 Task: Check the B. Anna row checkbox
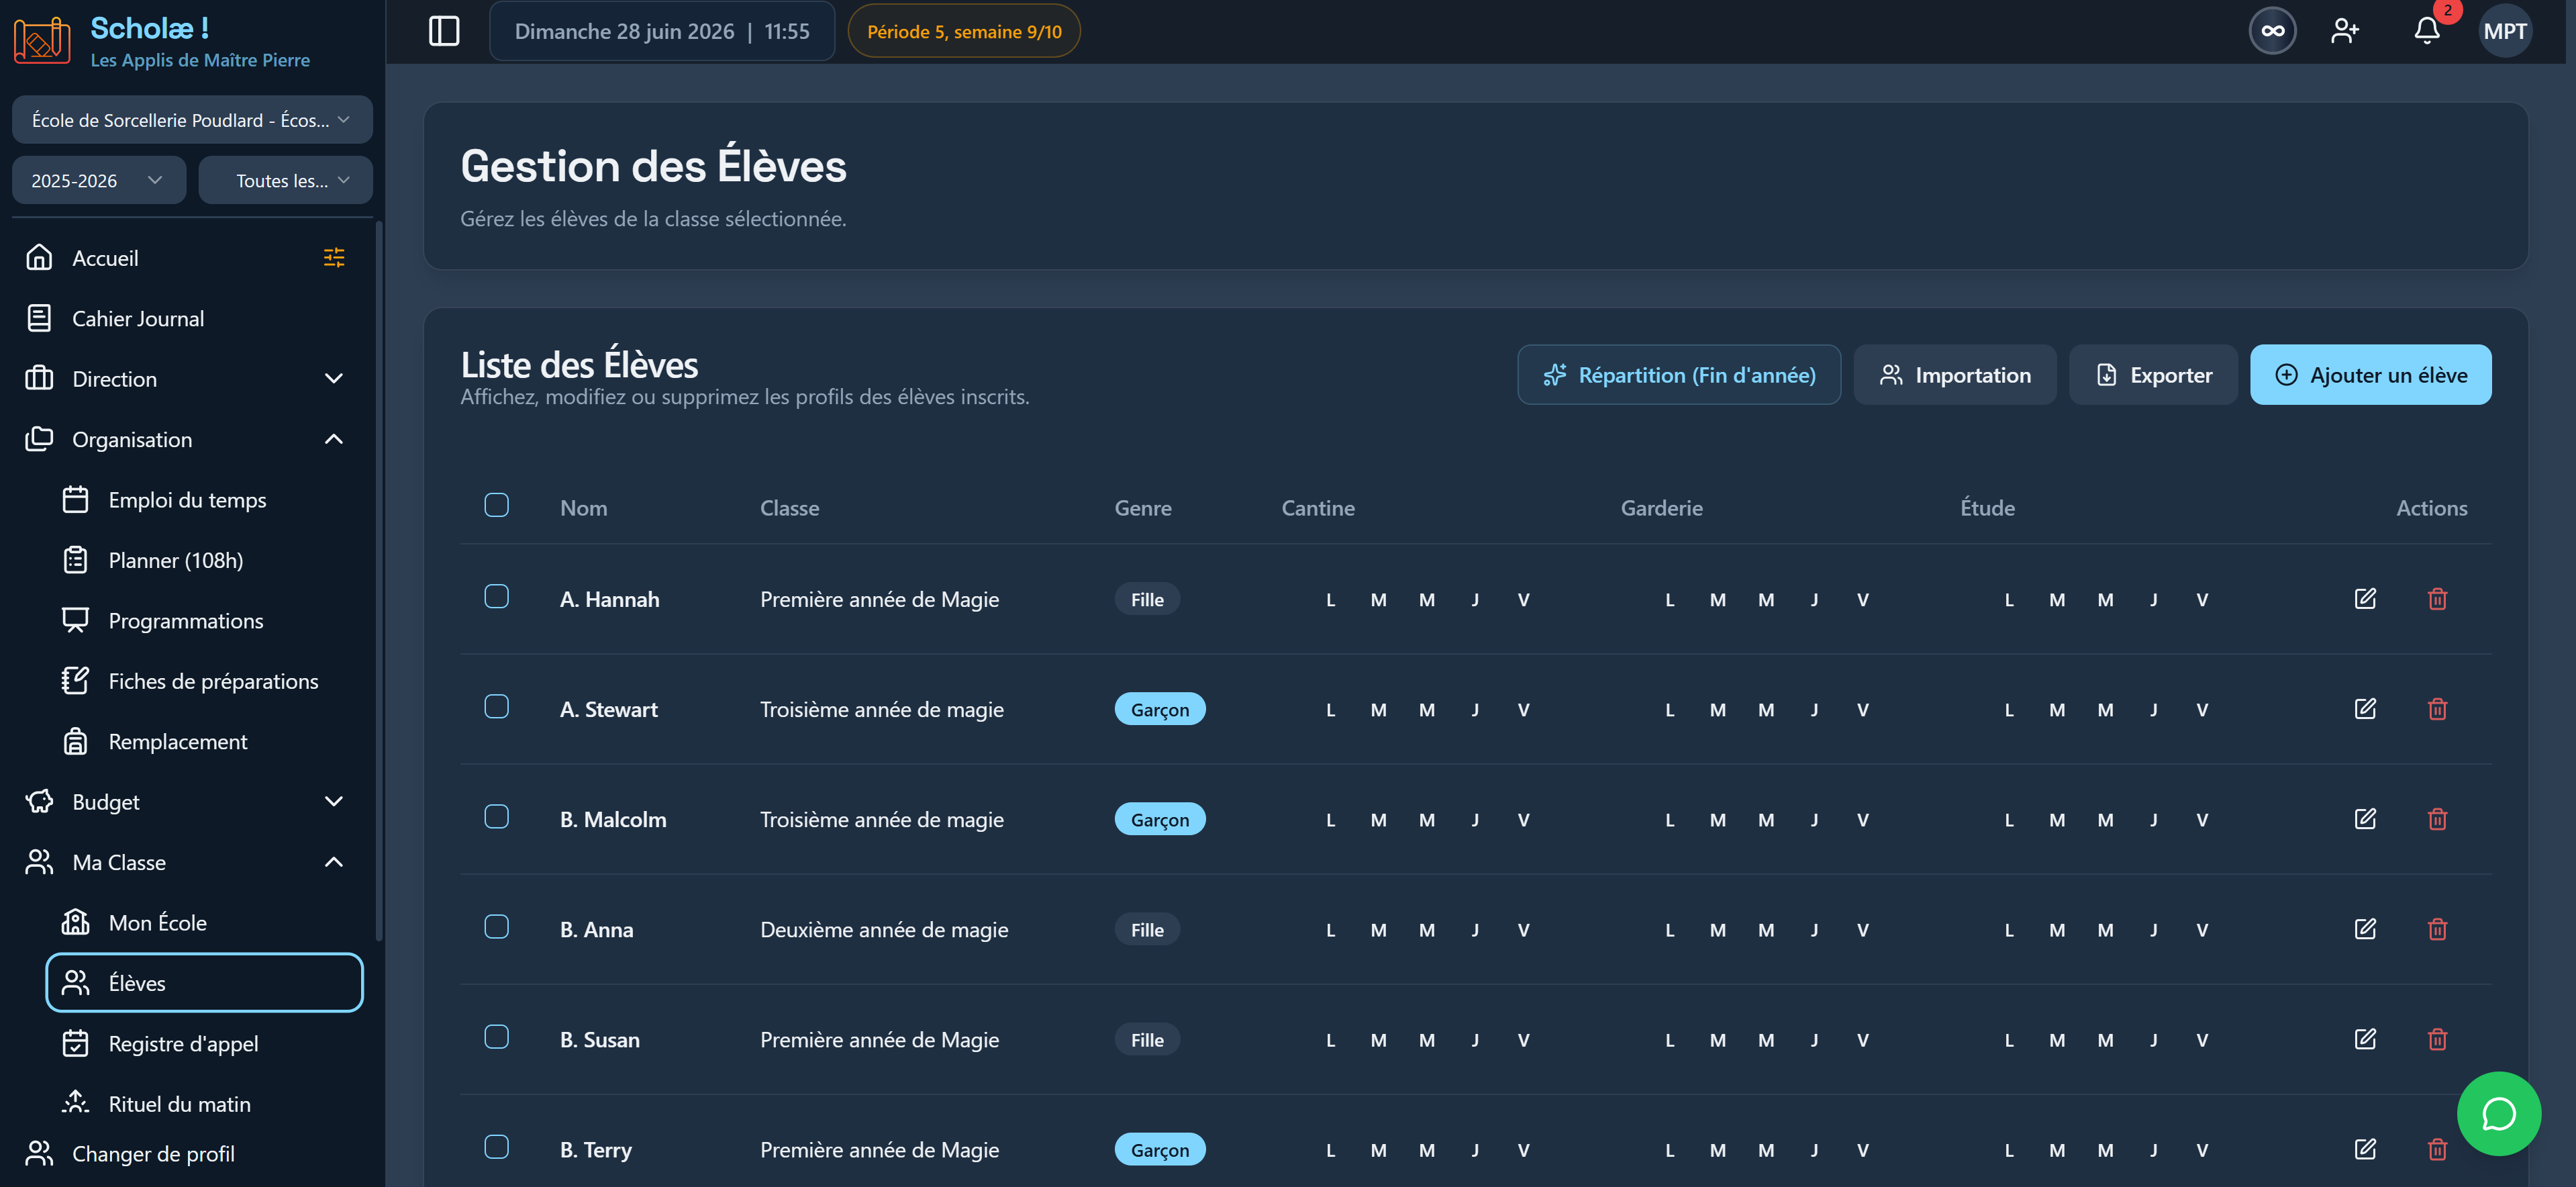(496, 926)
